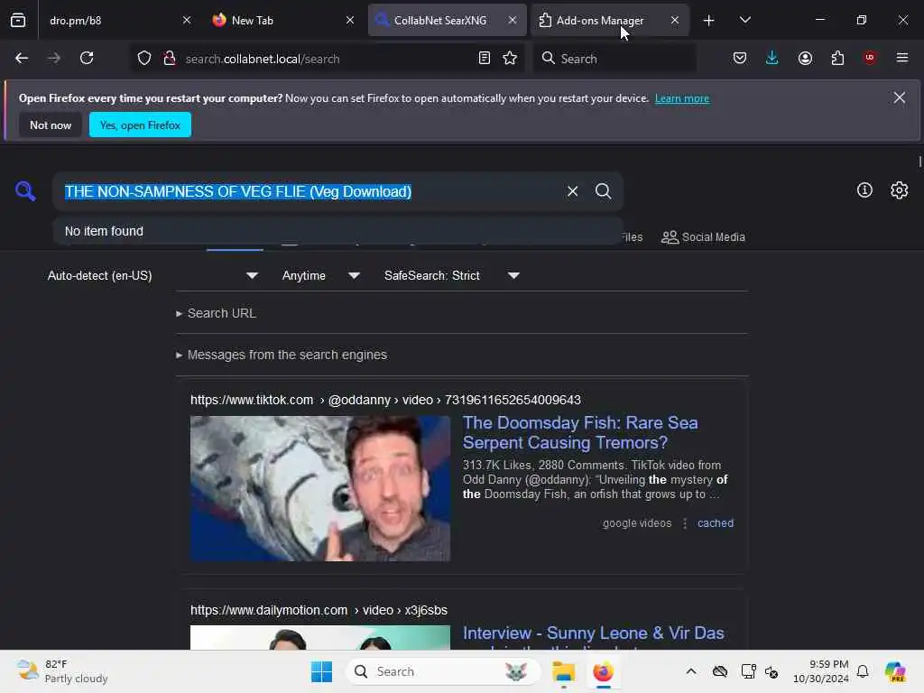Select Social Media search category
Image resolution: width=924 pixels, height=693 pixels.
click(703, 237)
